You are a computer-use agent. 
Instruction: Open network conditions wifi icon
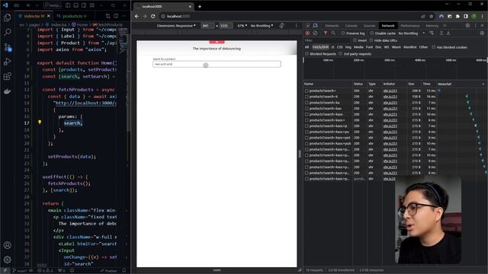pos(432,33)
